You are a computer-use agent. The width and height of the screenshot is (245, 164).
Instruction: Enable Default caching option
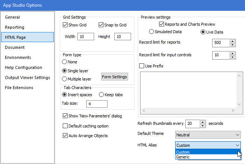66,126
